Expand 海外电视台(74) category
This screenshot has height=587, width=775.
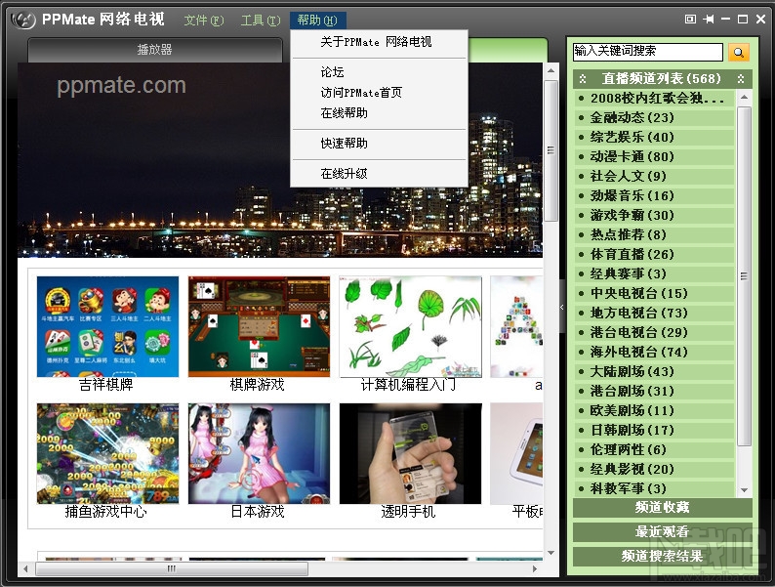(654, 352)
